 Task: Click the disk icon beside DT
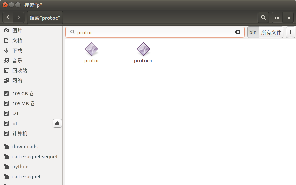tap(6, 113)
